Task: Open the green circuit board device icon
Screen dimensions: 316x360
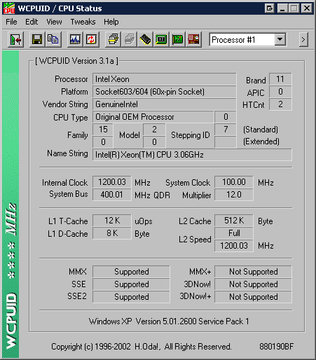Action: [x=177, y=40]
